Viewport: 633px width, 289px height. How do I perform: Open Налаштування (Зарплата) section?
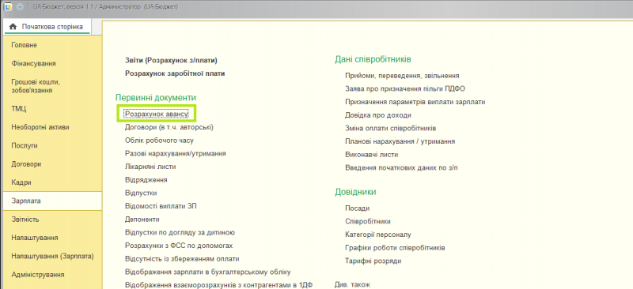51,256
